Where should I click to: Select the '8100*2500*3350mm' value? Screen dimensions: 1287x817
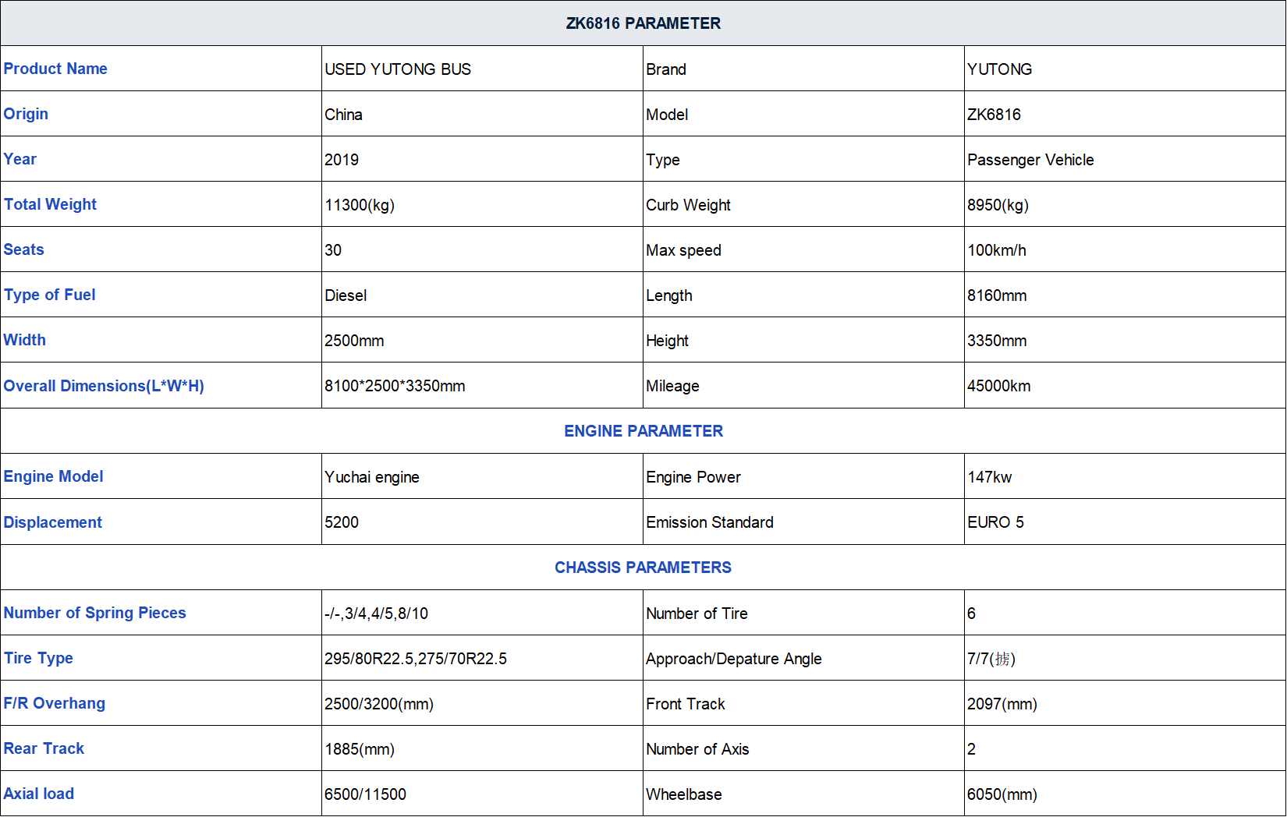[395, 386]
